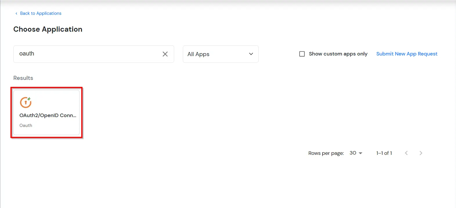Select the OAuth2/OpenID Conn... app title

tap(48, 115)
